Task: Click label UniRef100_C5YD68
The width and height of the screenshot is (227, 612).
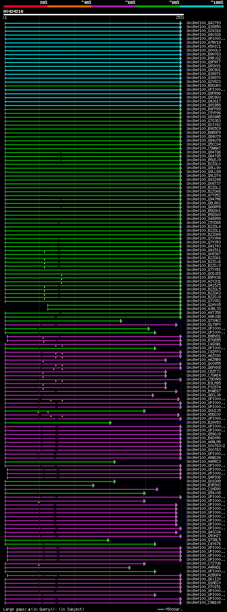Action: pos(204,223)
